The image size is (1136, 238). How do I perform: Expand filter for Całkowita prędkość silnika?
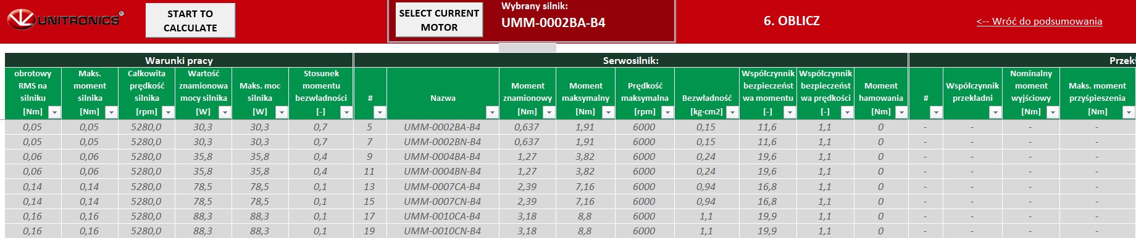(168, 112)
